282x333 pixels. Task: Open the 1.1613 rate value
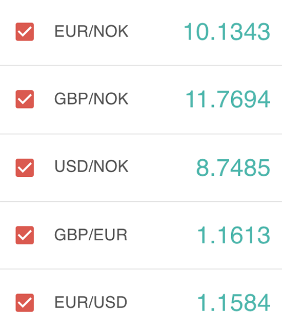234,235
